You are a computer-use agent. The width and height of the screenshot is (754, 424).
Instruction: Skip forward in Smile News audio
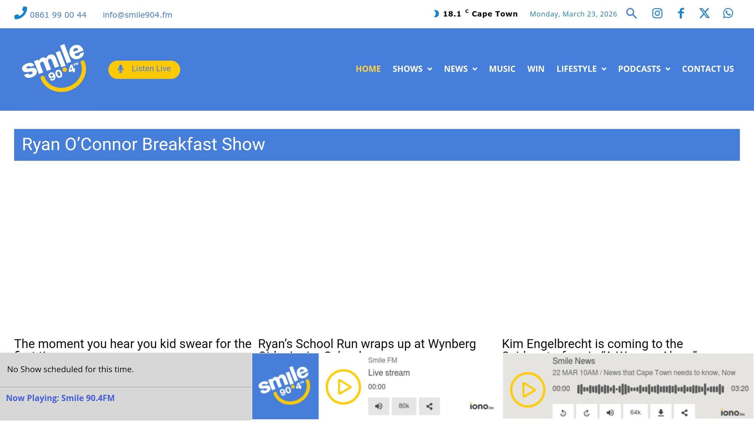tap(586, 412)
